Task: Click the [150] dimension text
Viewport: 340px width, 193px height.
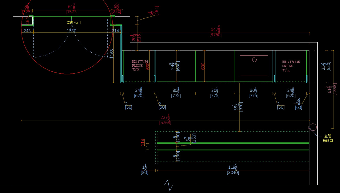Action: (x=194, y=138)
